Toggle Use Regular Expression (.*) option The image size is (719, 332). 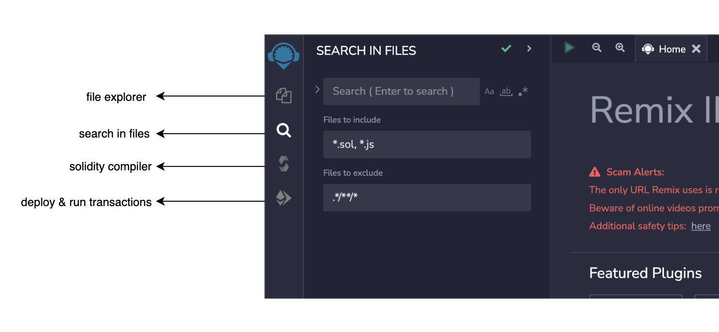pyautogui.click(x=523, y=91)
